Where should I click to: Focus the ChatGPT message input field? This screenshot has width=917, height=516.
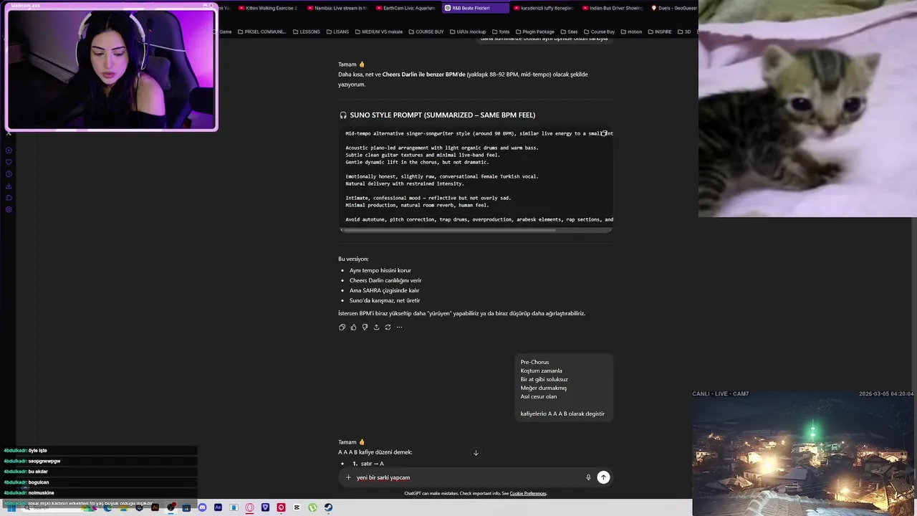[469, 477]
